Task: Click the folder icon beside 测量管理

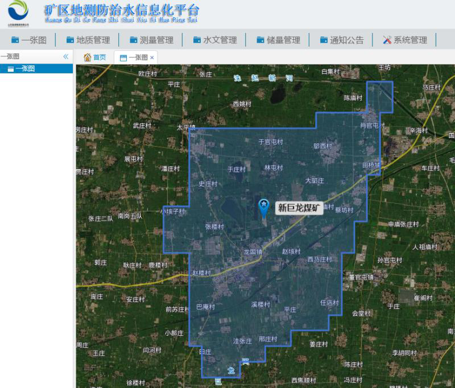Action: click(134, 40)
